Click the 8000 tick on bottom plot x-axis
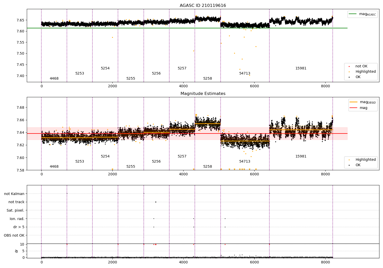The image size is (383, 268). (x=325, y=262)
